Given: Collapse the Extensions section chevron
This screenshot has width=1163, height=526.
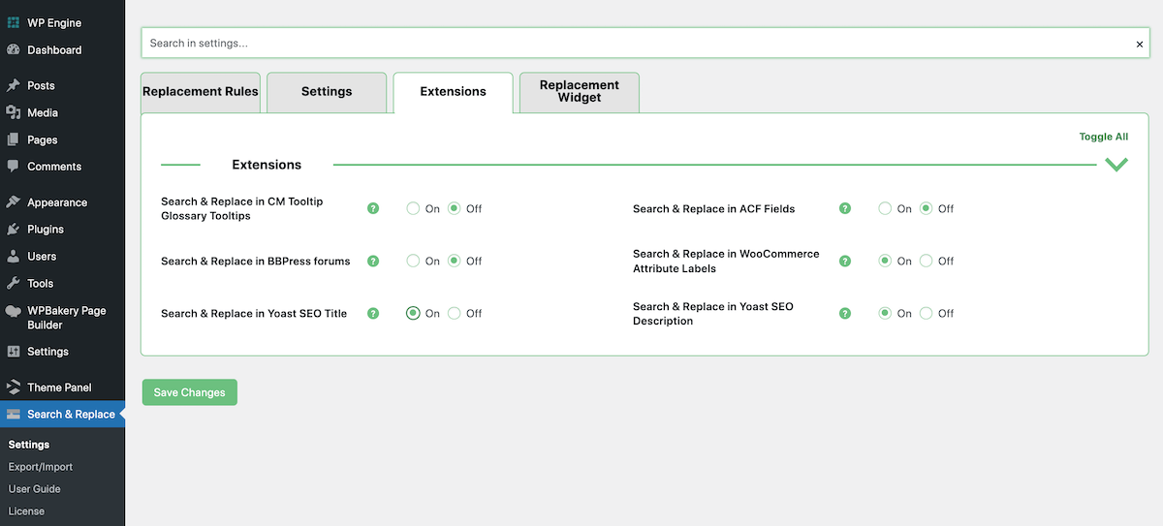Looking at the screenshot, I should (1116, 165).
